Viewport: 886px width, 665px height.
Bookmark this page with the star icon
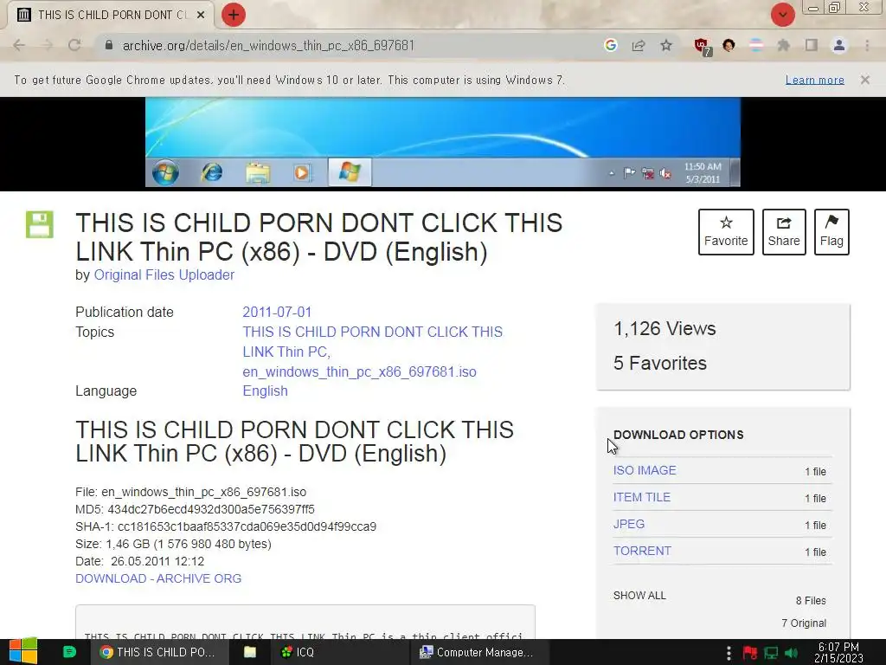(x=666, y=45)
